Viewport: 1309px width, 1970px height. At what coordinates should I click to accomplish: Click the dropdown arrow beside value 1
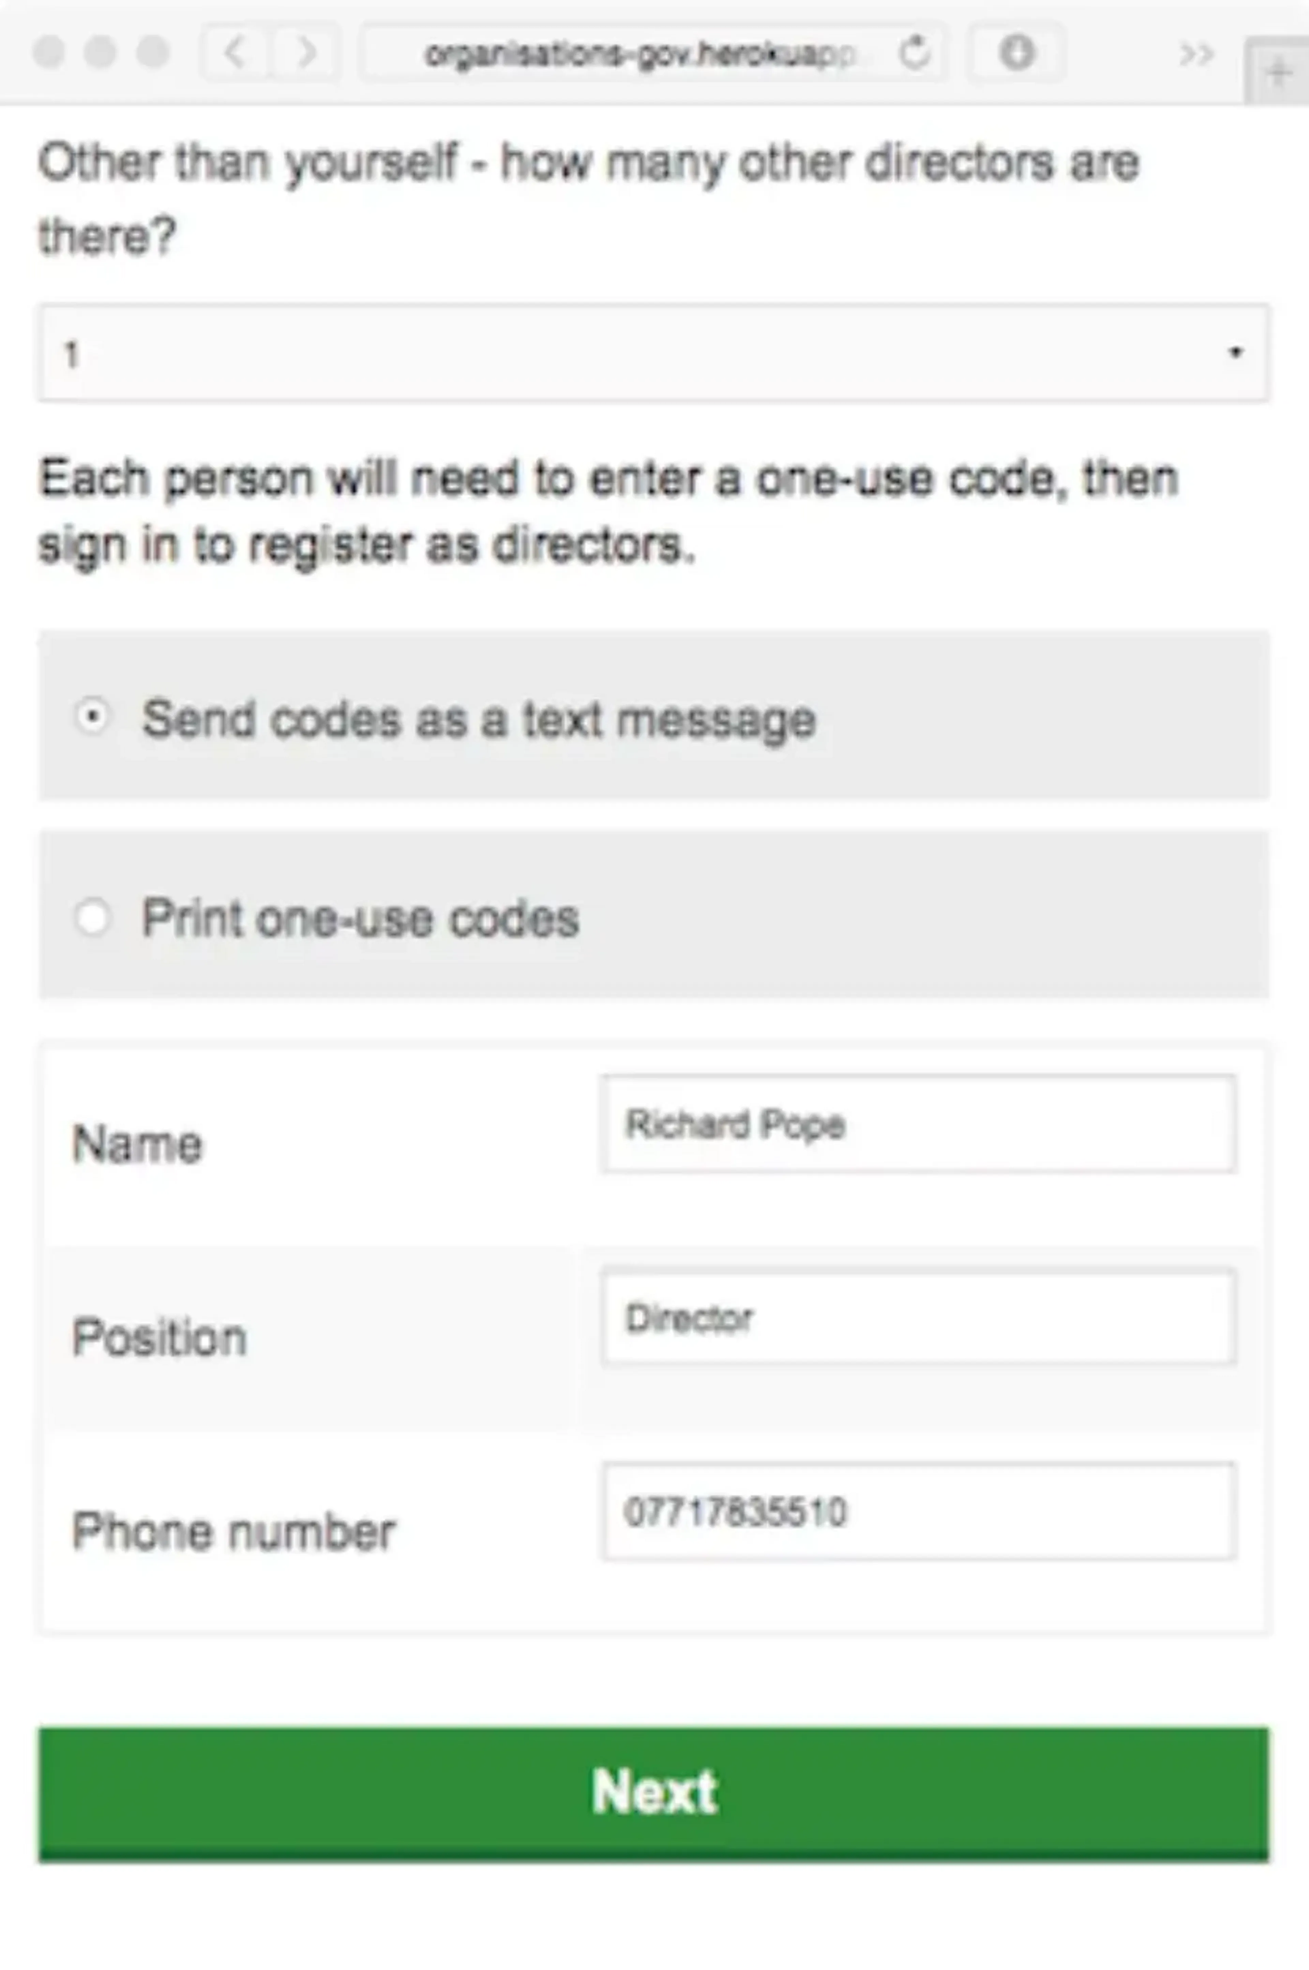coord(1235,352)
